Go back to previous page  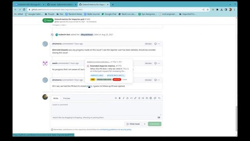(x=16, y=9)
